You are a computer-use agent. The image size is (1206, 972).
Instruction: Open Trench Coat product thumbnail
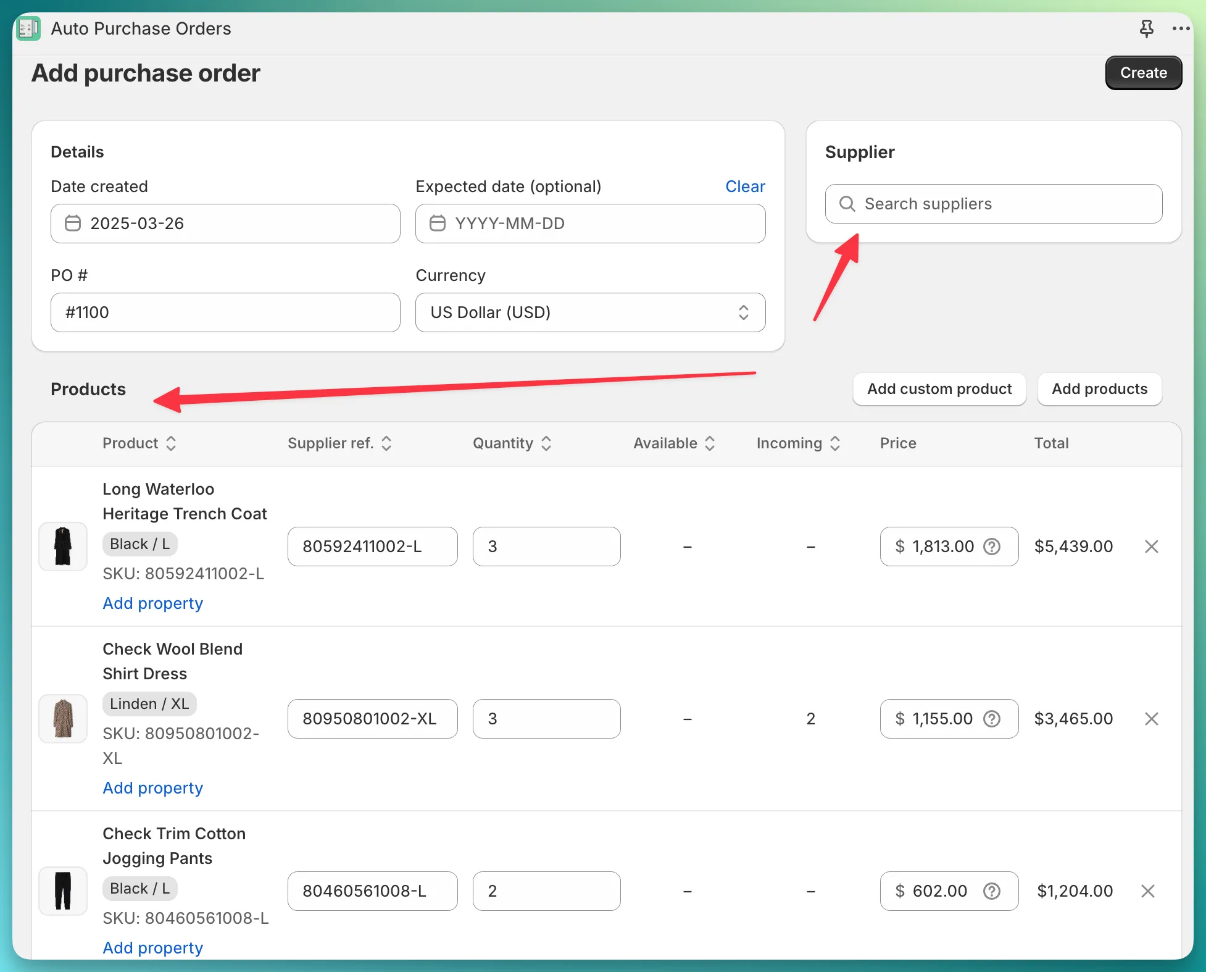[x=63, y=547]
